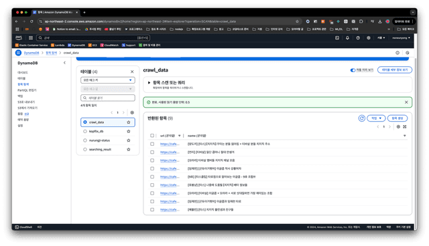Open the region selector in the top bar
The image size is (429, 246).
[381, 38]
